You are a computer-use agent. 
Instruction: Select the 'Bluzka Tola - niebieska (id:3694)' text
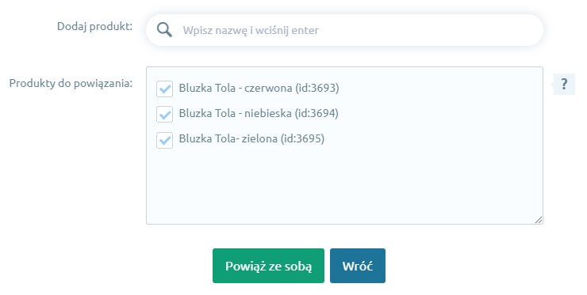(259, 114)
